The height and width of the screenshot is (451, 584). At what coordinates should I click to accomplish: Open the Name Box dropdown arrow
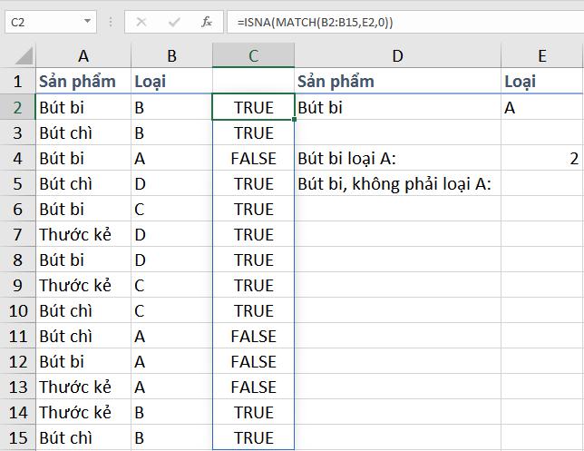(x=87, y=21)
